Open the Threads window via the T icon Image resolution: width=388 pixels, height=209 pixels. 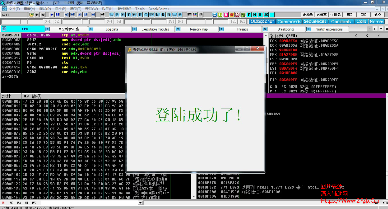point(128,14)
